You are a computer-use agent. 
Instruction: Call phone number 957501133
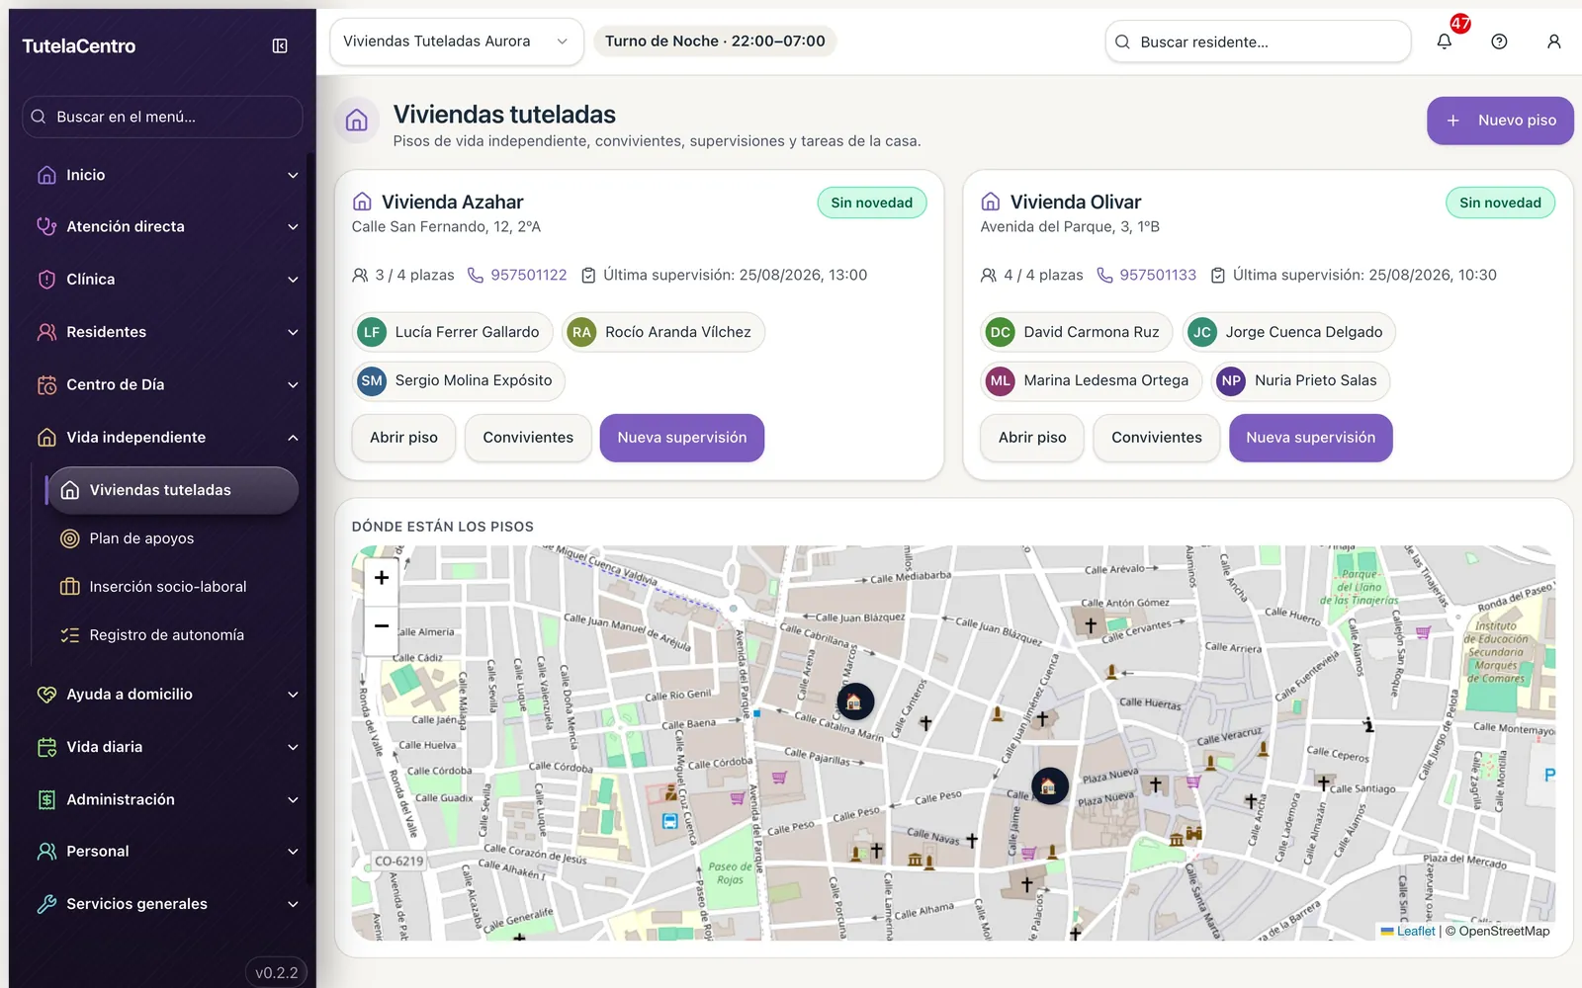tap(1147, 275)
